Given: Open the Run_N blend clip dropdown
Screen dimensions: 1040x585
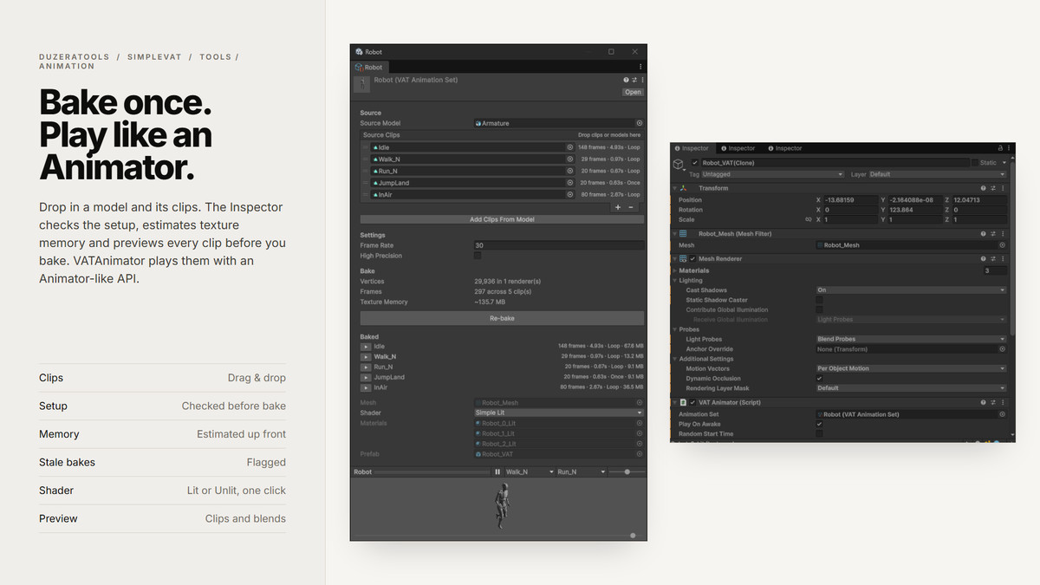Looking at the screenshot, I should coord(582,471).
